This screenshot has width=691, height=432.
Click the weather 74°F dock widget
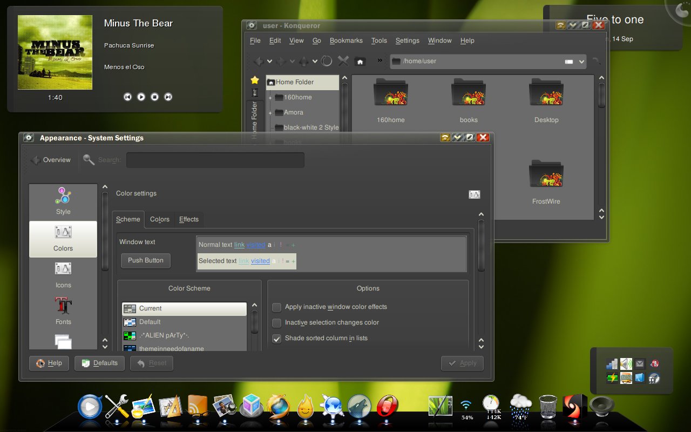pos(520,408)
